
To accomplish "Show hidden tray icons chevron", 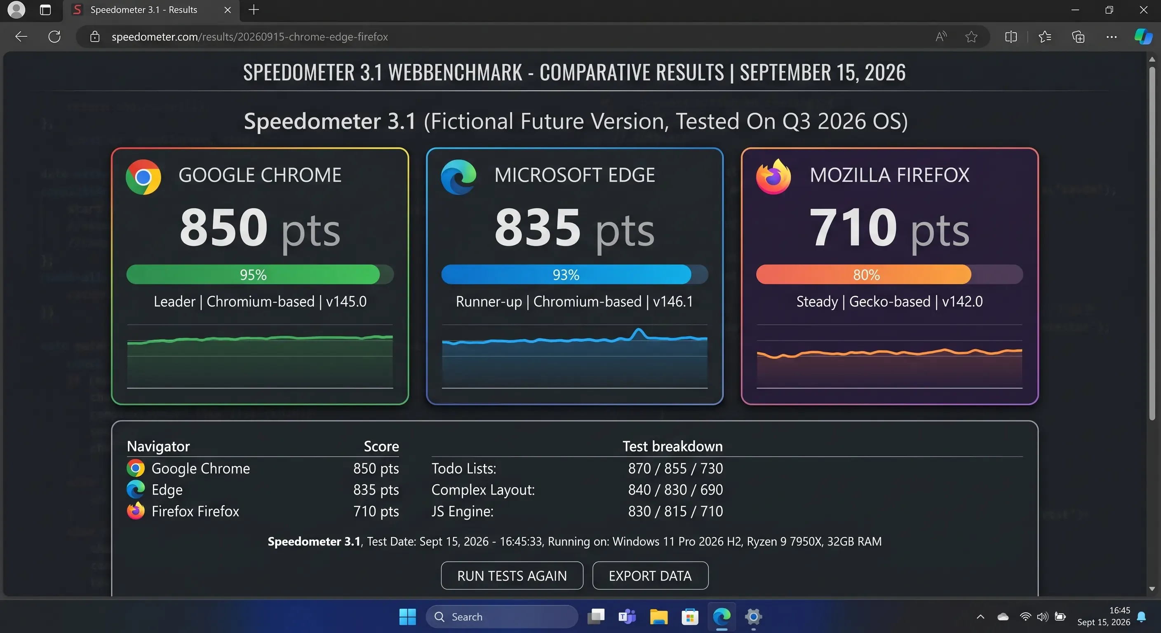I will 980,617.
